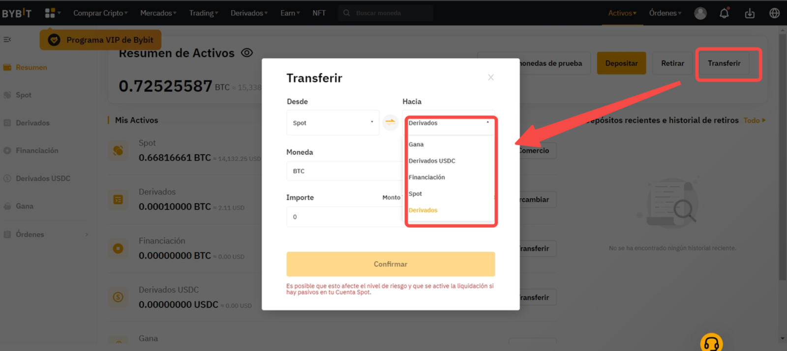Expand the Órdenes sidebar item

(47, 235)
